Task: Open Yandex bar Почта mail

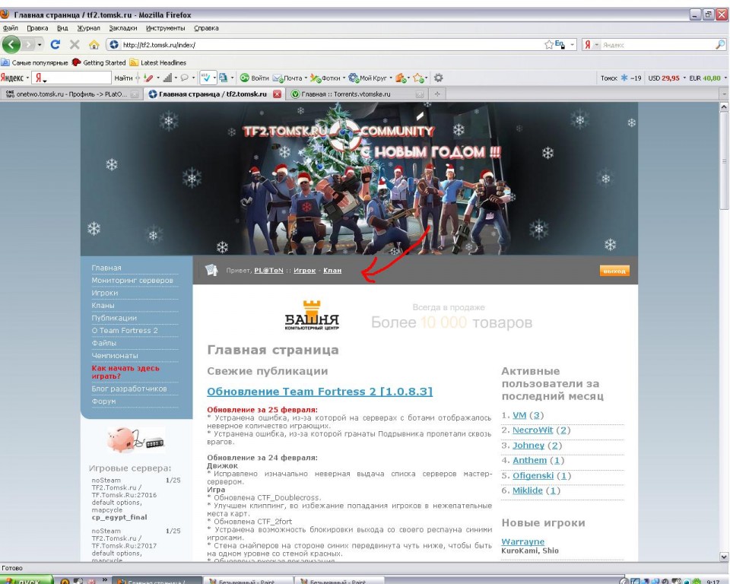Action: (287, 78)
